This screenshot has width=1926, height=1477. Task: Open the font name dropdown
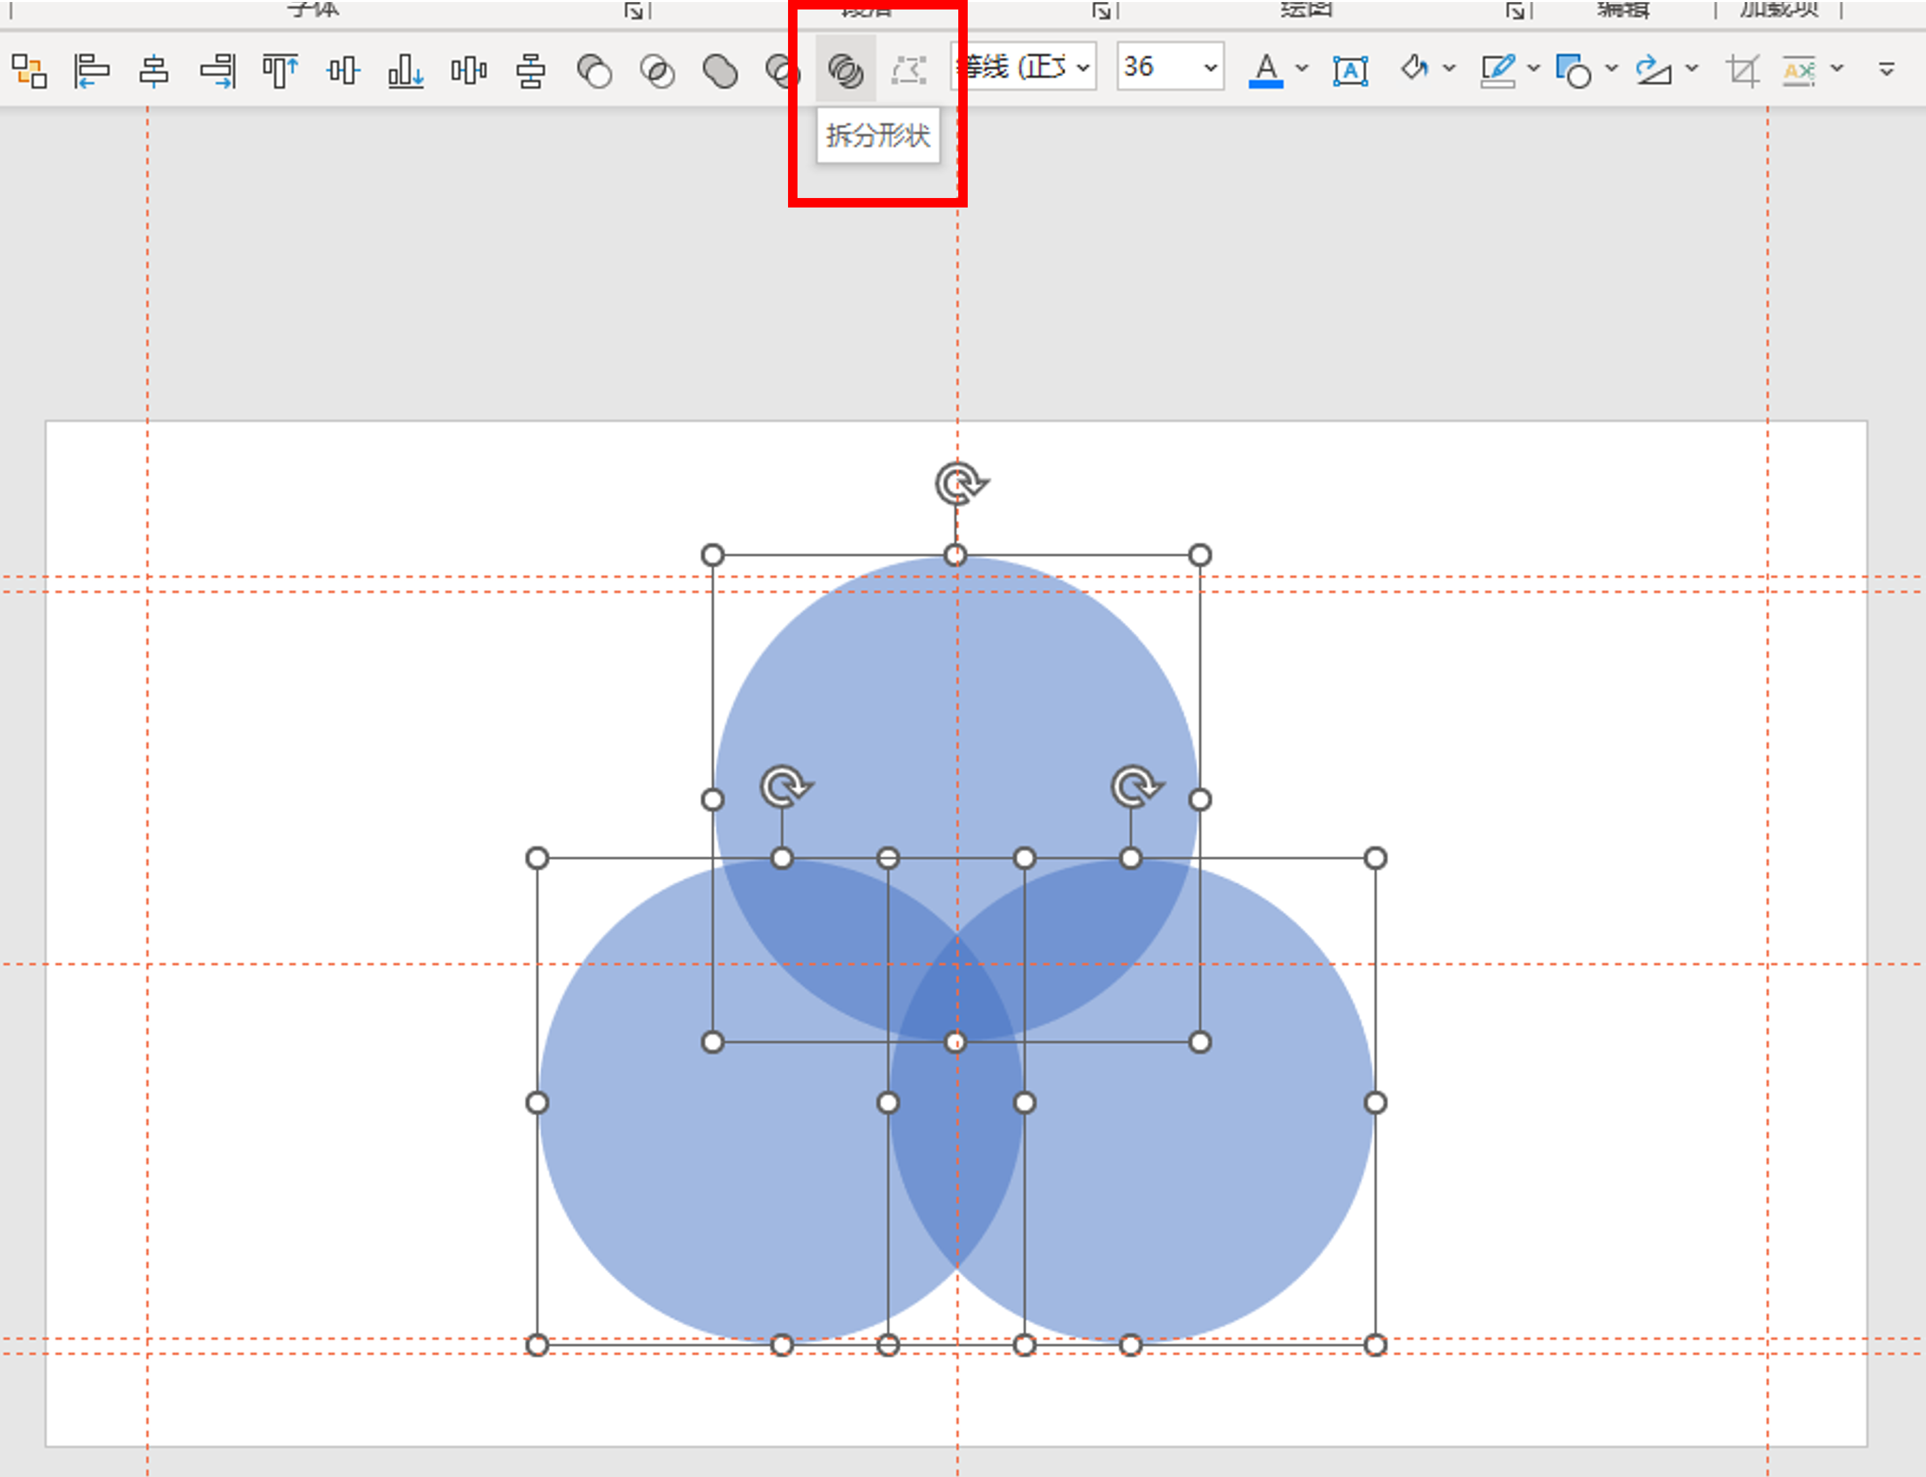coord(1083,67)
